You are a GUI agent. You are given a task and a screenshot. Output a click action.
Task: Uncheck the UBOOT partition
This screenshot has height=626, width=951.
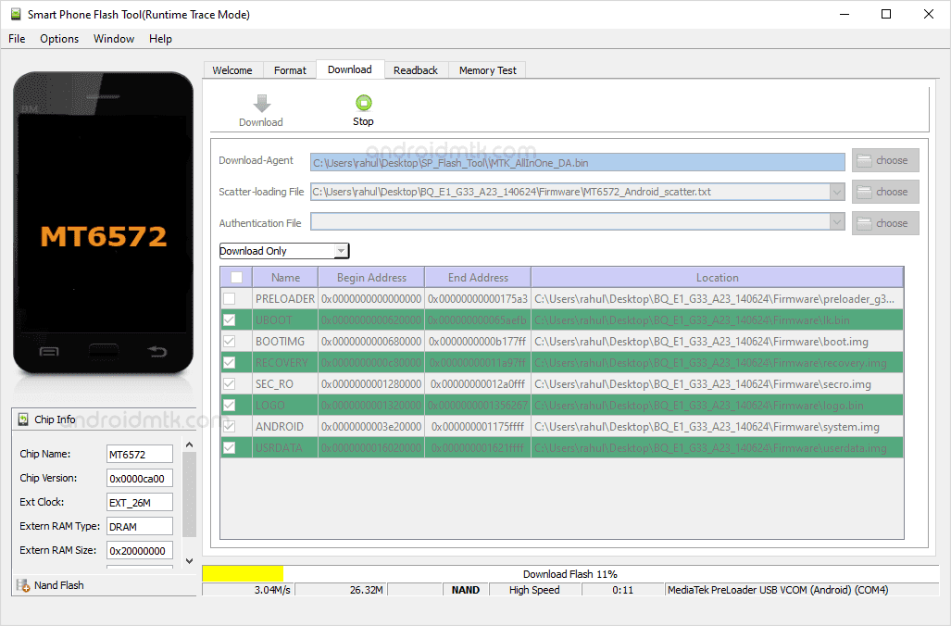tap(234, 319)
